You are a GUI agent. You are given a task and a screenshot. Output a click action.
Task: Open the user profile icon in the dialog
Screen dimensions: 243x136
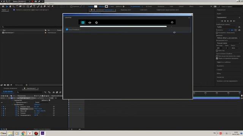point(172,22)
